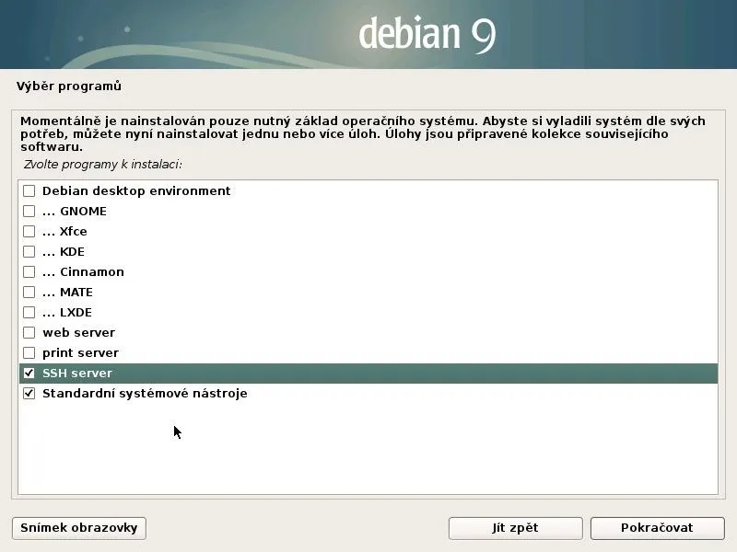The width and height of the screenshot is (737, 552).
Task: Enable the Cinnamon checkbox
Action: (x=29, y=271)
